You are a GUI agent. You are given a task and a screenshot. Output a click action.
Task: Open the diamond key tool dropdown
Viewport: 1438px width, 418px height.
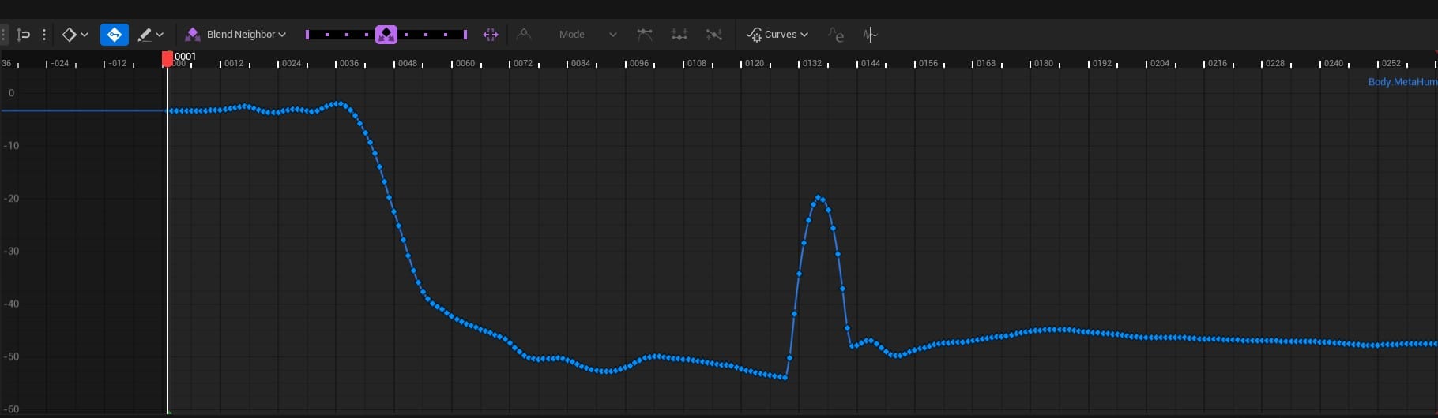(x=75, y=35)
